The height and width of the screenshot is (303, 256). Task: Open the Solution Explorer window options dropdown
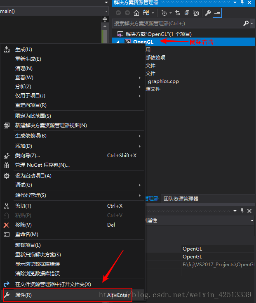(x=235, y=2)
